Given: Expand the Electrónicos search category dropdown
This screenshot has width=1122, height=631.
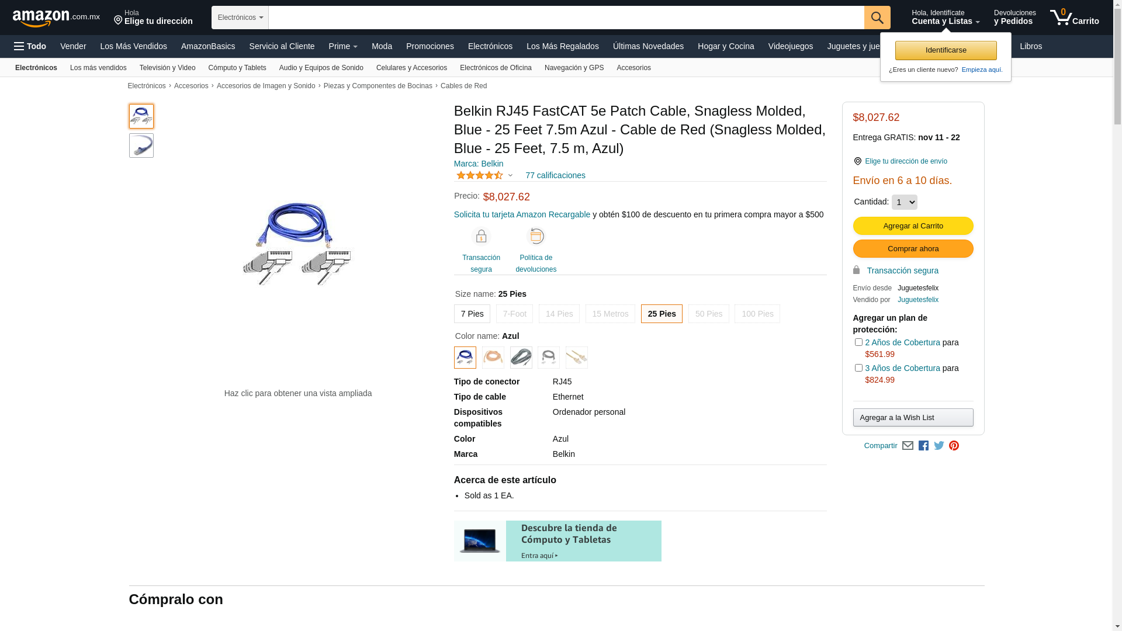Looking at the screenshot, I should (240, 18).
